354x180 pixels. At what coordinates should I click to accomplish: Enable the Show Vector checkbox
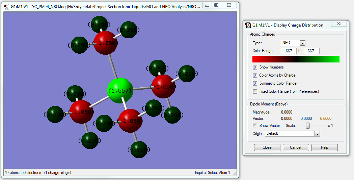pos(255,126)
